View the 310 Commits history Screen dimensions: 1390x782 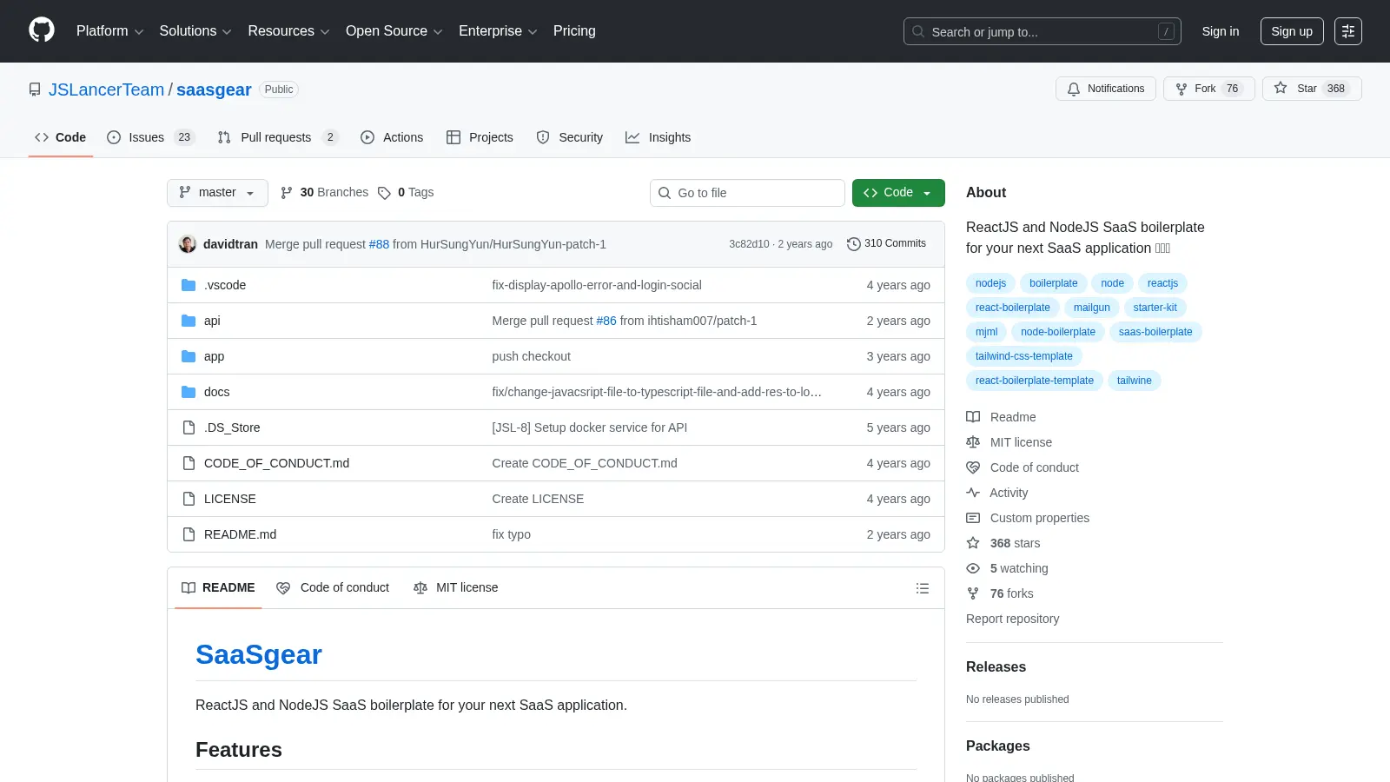886,244
